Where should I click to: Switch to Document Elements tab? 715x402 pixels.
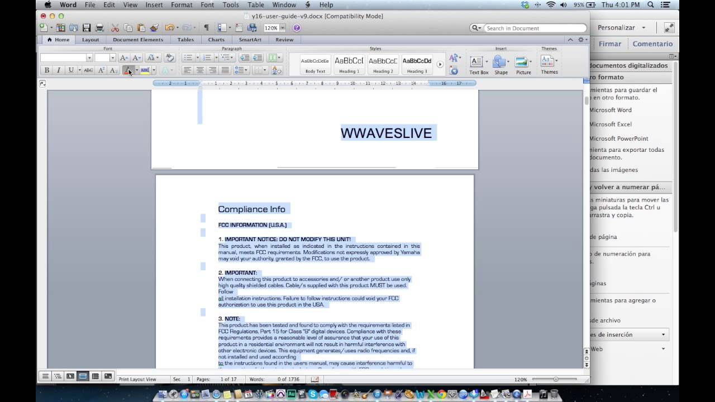tap(138, 40)
